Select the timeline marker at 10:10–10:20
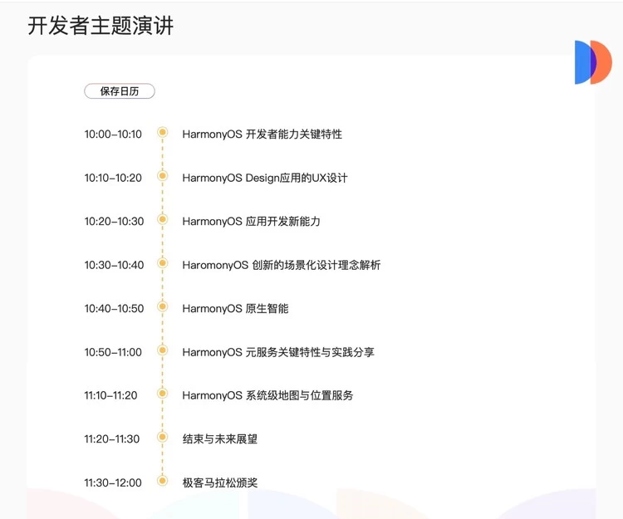This screenshot has height=519, width=623. (x=163, y=176)
